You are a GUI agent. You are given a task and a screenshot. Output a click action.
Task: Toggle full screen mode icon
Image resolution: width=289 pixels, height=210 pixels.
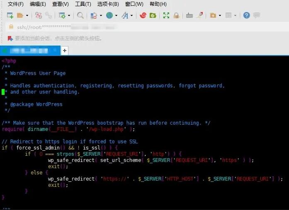tap(166, 15)
